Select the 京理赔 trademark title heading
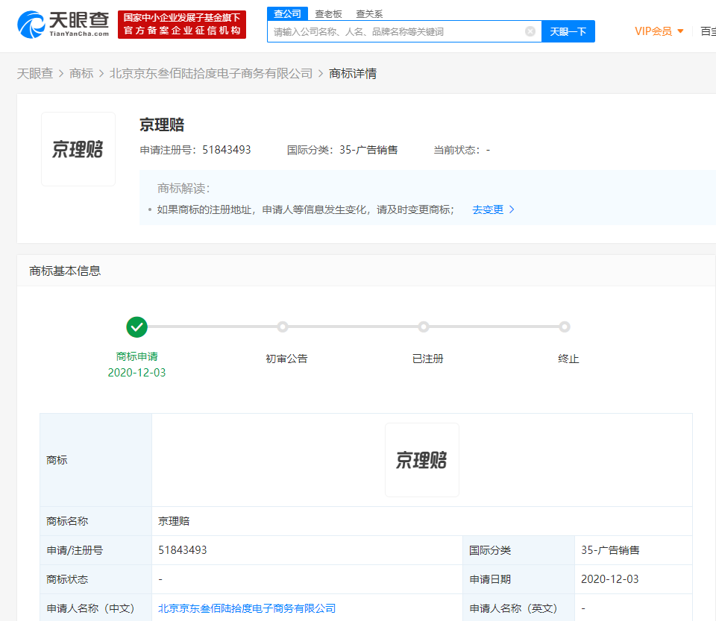The height and width of the screenshot is (621, 716). click(162, 125)
